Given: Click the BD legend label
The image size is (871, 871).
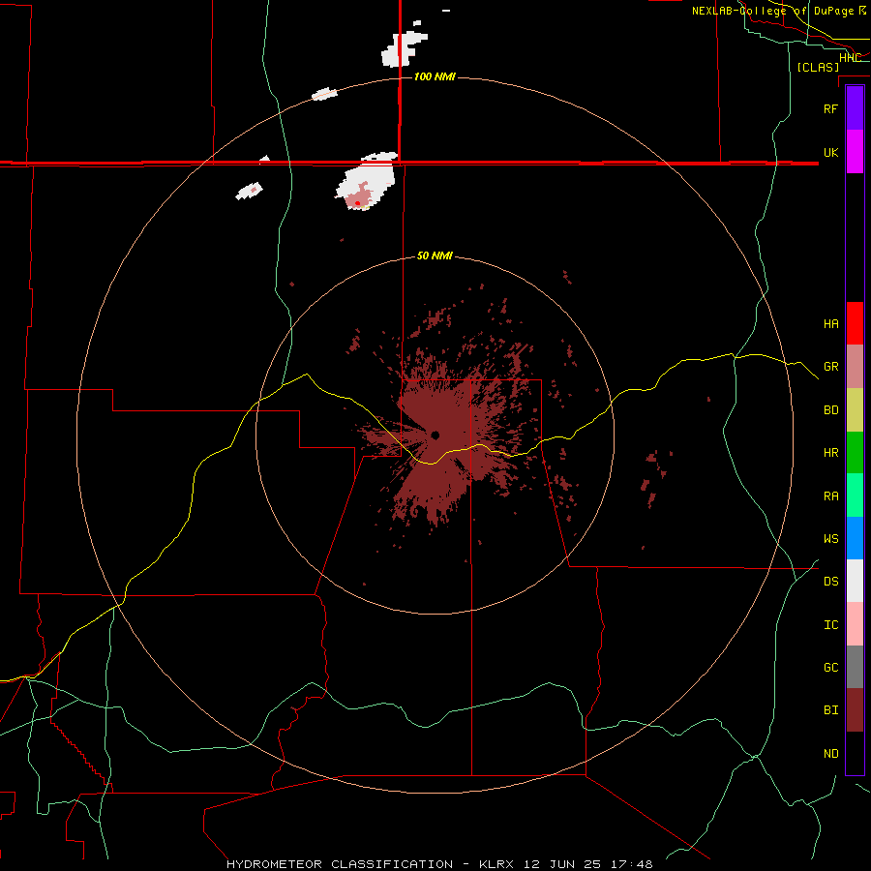Looking at the screenshot, I should (x=830, y=410).
